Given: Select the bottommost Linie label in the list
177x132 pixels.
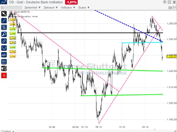Looking at the screenshot, I should coord(13,56).
